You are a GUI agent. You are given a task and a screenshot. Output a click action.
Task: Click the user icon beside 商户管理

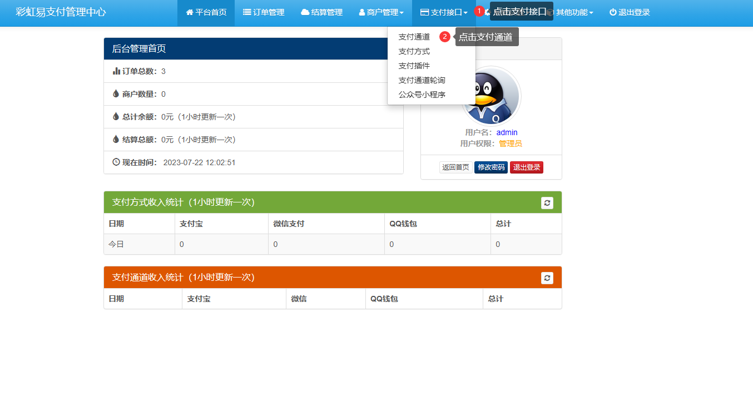click(x=362, y=12)
